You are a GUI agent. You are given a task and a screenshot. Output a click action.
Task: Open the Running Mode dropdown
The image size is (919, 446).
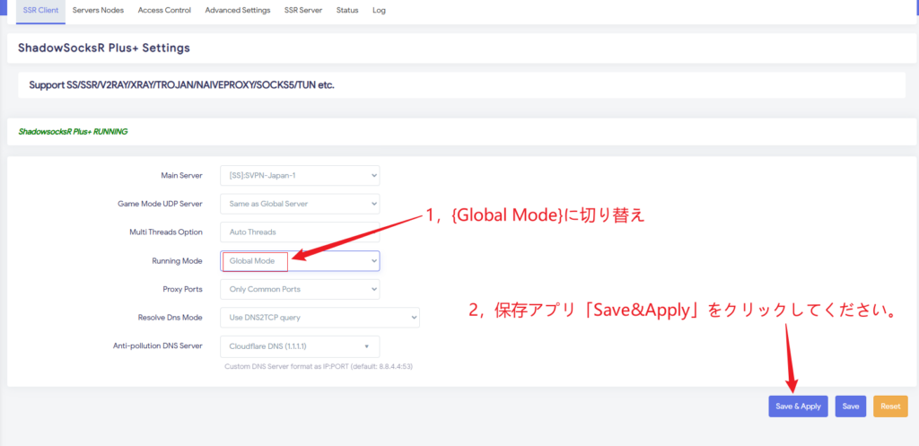coord(300,260)
